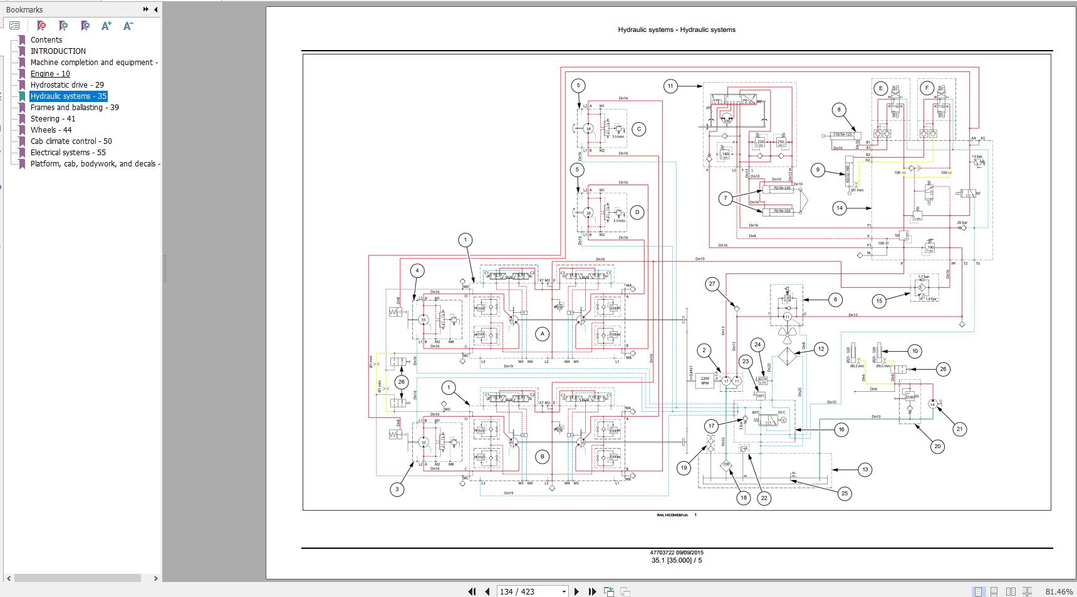
Task: Collapse the Bookmarks panel
Action: [155, 9]
